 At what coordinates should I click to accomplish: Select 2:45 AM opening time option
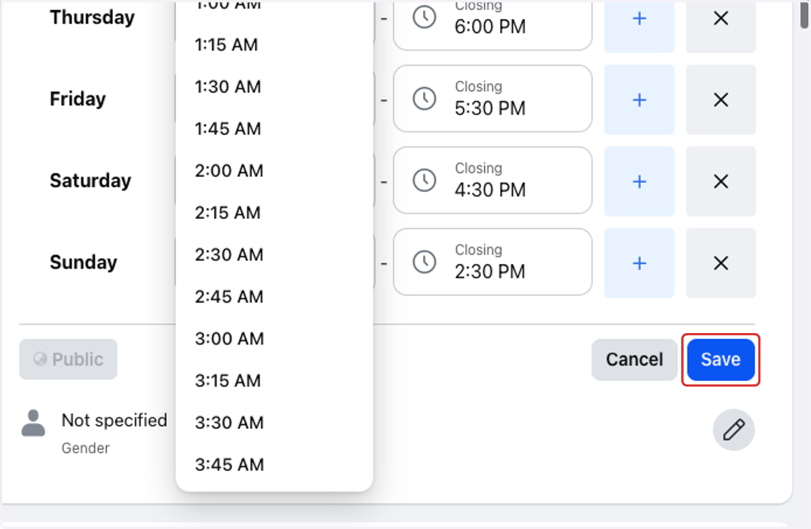coord(274,297)
